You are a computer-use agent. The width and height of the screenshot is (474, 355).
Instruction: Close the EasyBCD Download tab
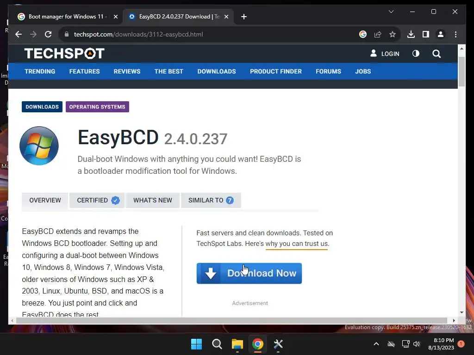click(226, 17)
